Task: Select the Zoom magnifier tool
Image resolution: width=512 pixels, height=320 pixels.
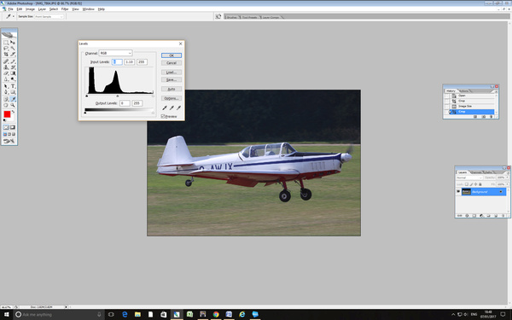Action: (13, 105)
